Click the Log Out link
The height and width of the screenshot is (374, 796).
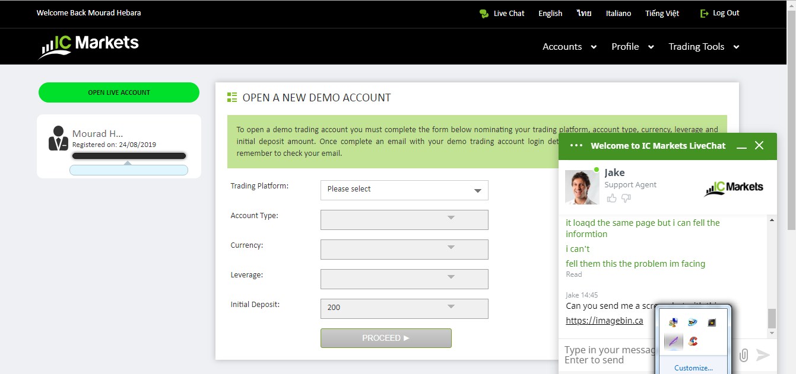coord(726,13)
